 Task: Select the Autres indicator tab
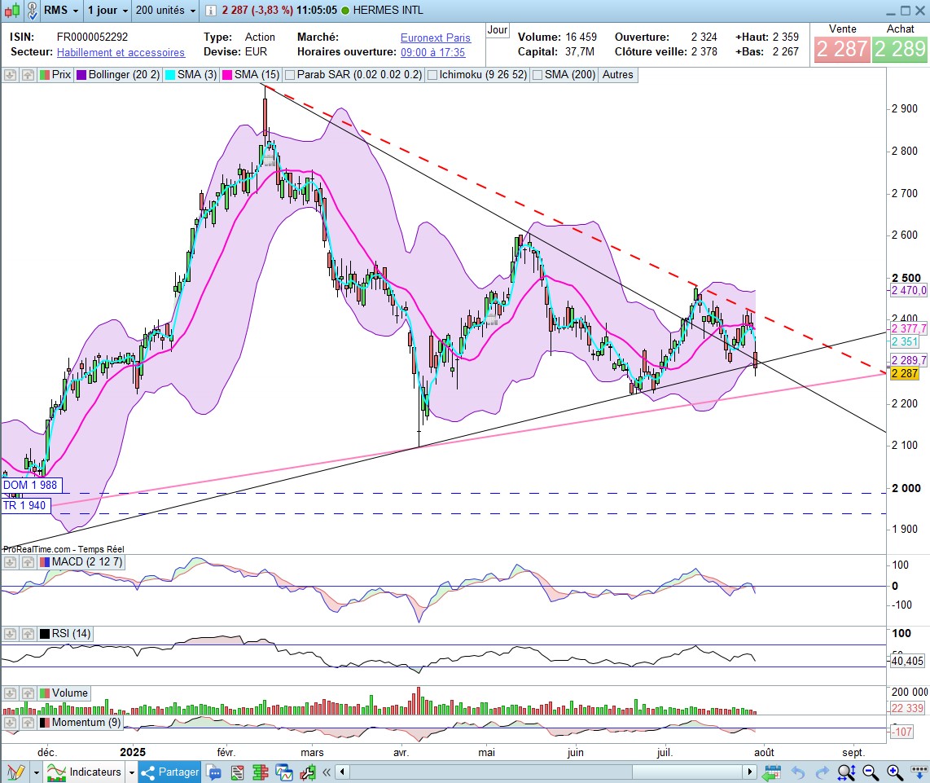point(618,75)
